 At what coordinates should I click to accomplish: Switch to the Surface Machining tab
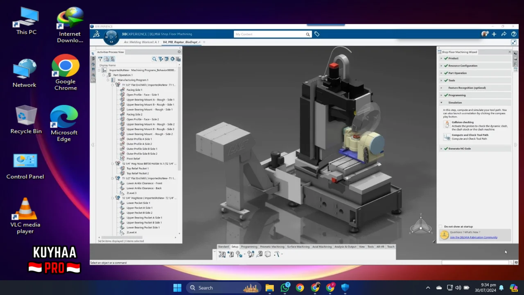coord(298,247)
